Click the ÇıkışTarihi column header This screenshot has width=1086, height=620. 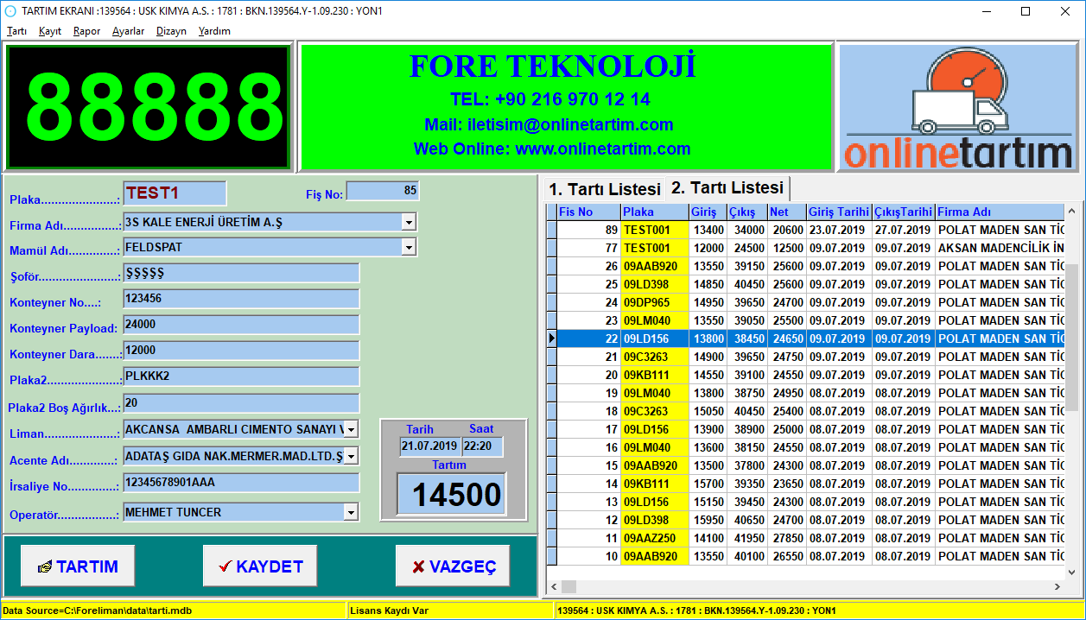tap(904, 212)
